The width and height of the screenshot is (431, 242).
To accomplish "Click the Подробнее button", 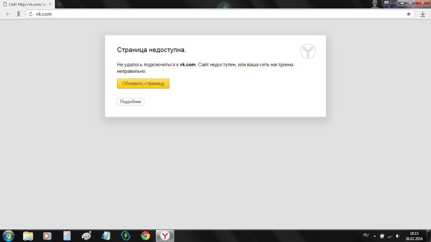I will (130, 101).
